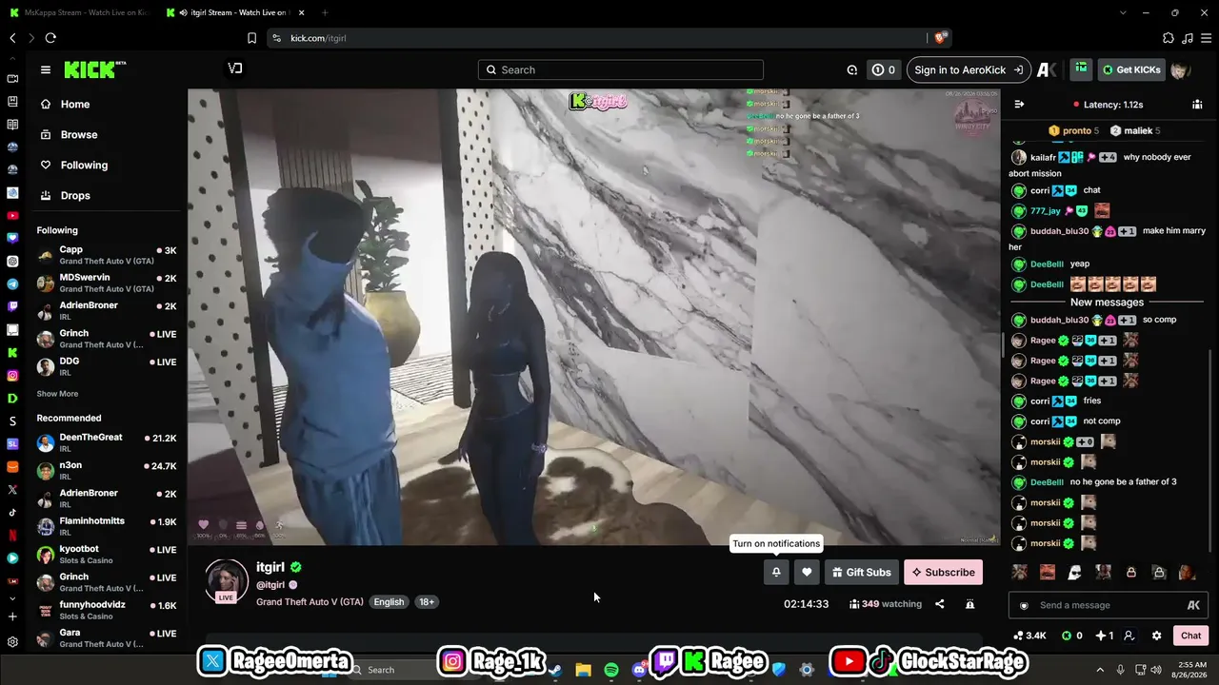This screenshot has height=685, width=1219.
Task: Click the AK icon in message box
Action: tap(1193, 605)
